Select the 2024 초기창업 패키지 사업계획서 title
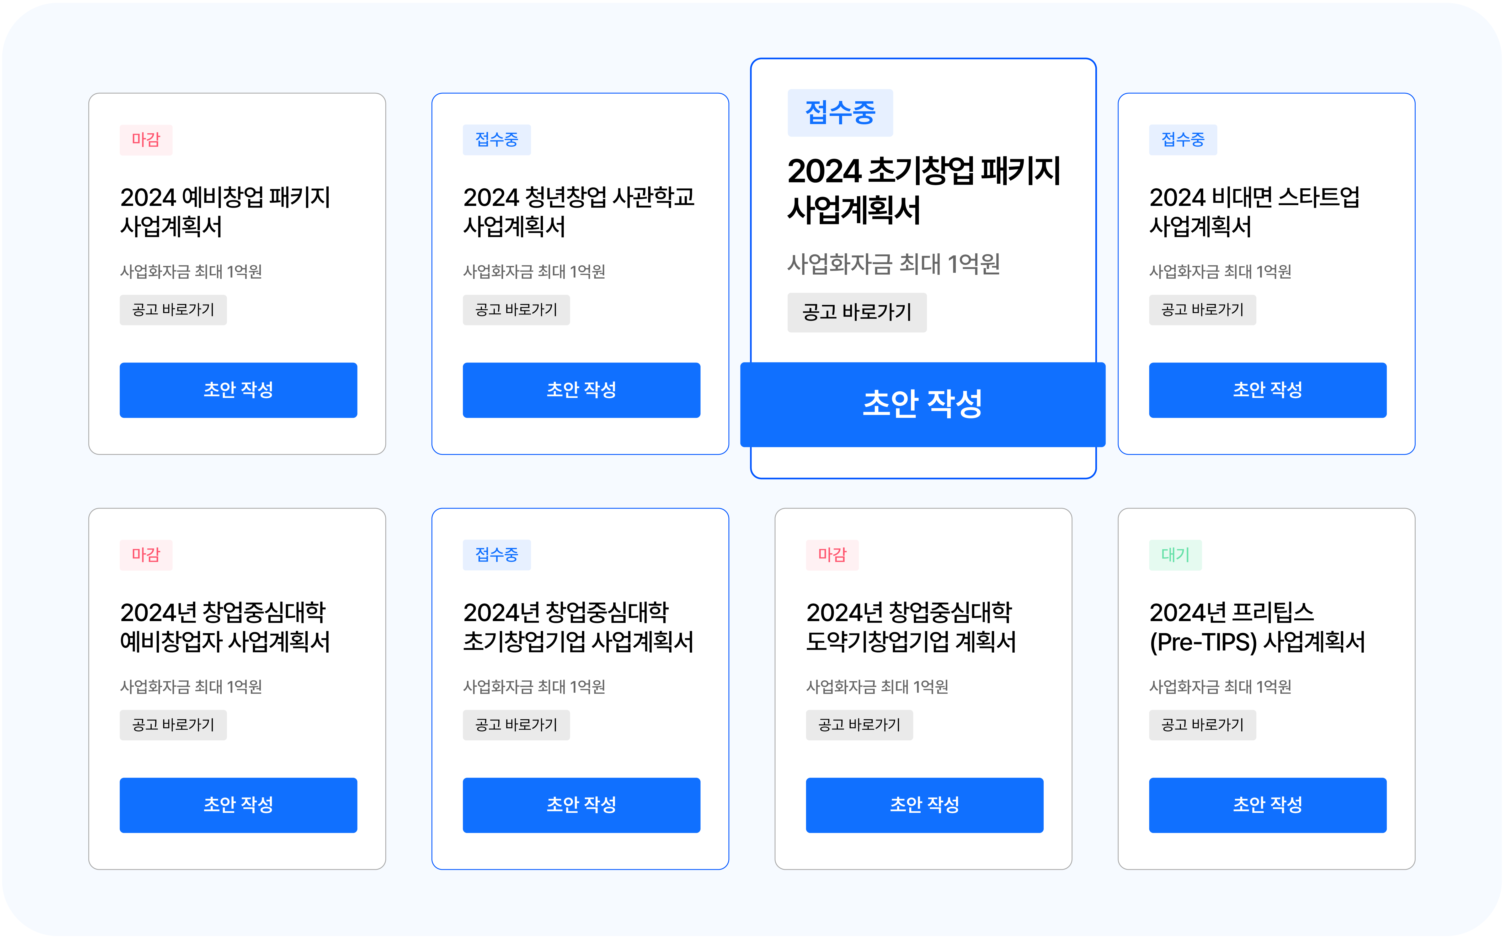Viewport: 1504px width, 939px height. [x=923, y=190]
